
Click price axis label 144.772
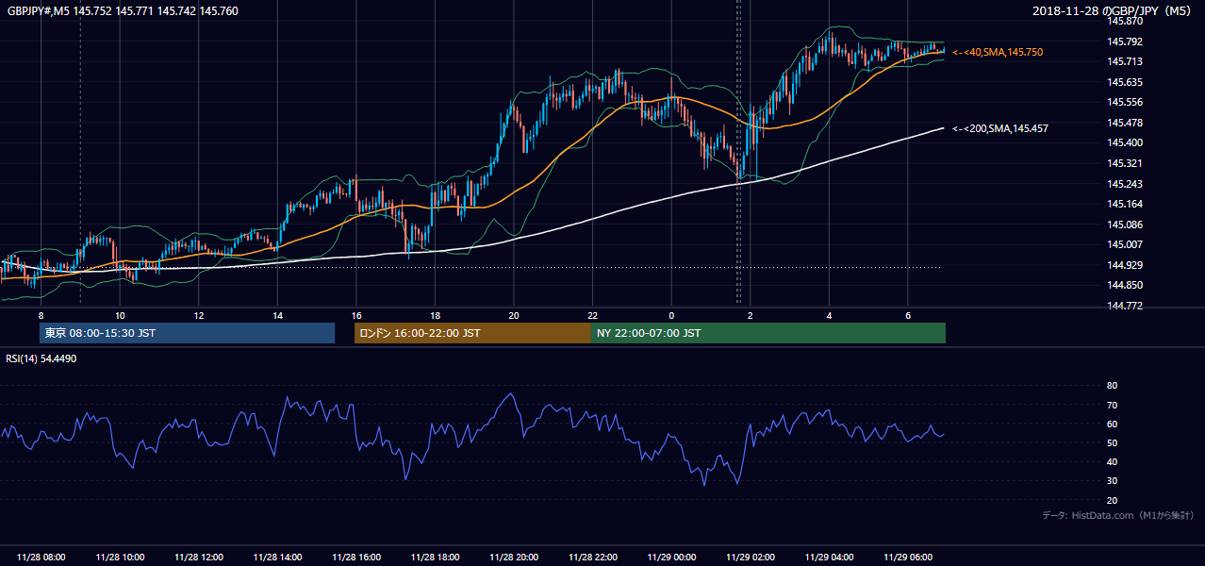1123,306
